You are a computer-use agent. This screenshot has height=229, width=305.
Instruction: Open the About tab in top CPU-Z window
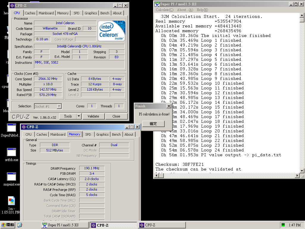click(x=117, y=13)
